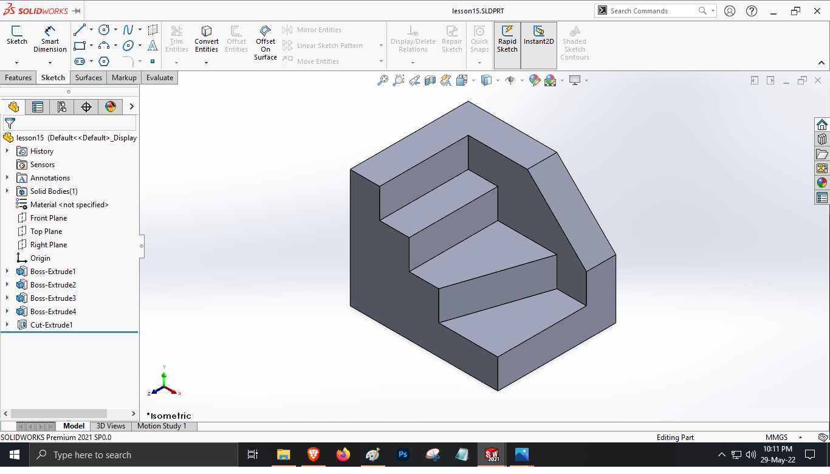Expand the History tree node
Screen dimensions: 830x474
[7, 151]
